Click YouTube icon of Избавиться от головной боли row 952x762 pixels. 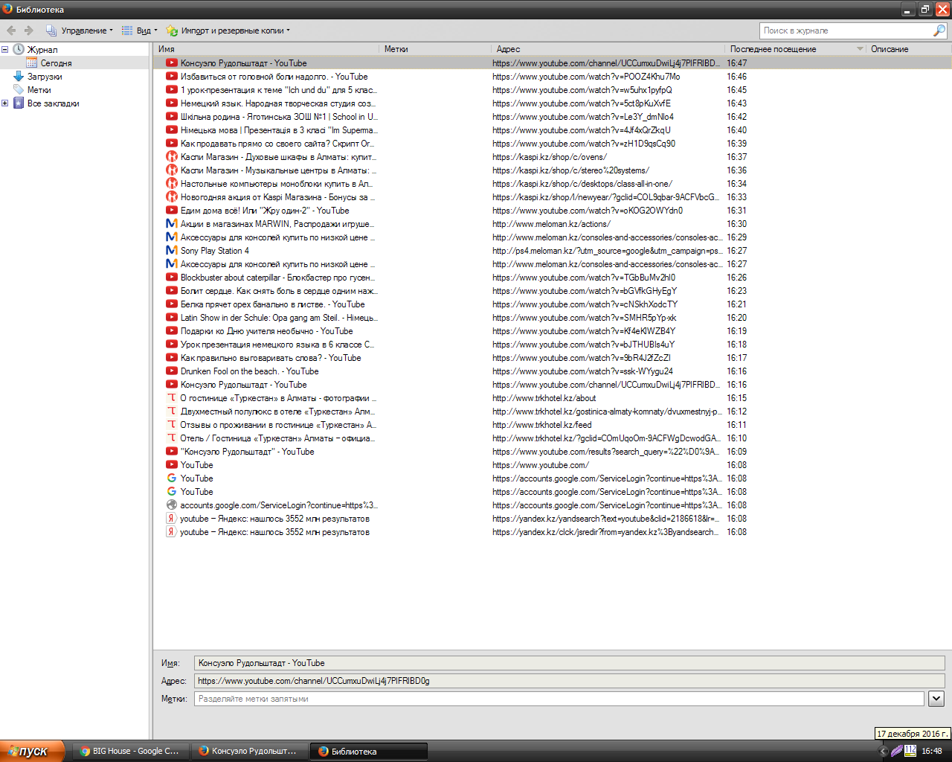pyautogui.click(x=172, y=77)
